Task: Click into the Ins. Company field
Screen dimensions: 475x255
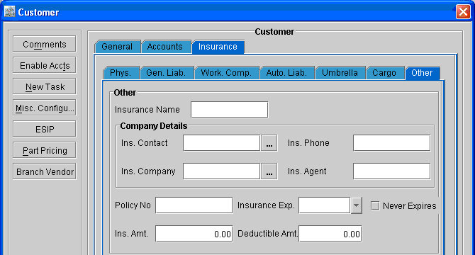Action: click(221, 171)
